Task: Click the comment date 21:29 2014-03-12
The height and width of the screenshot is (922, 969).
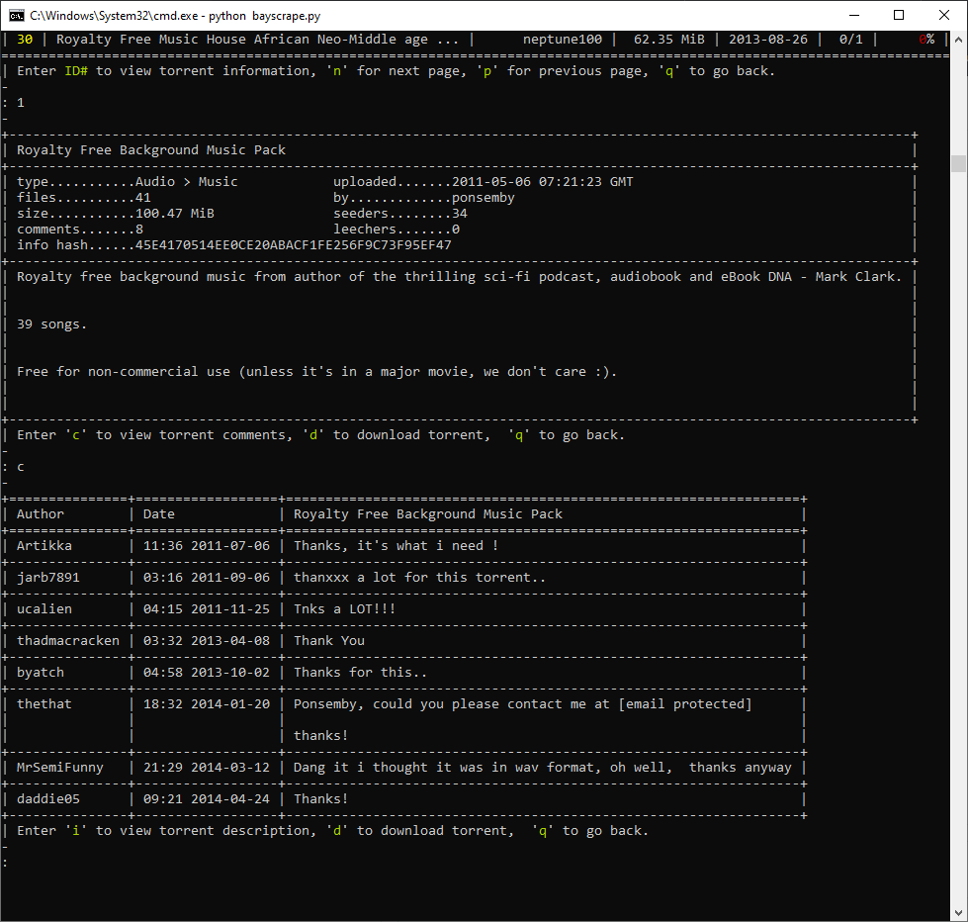Action: (207, 768)
